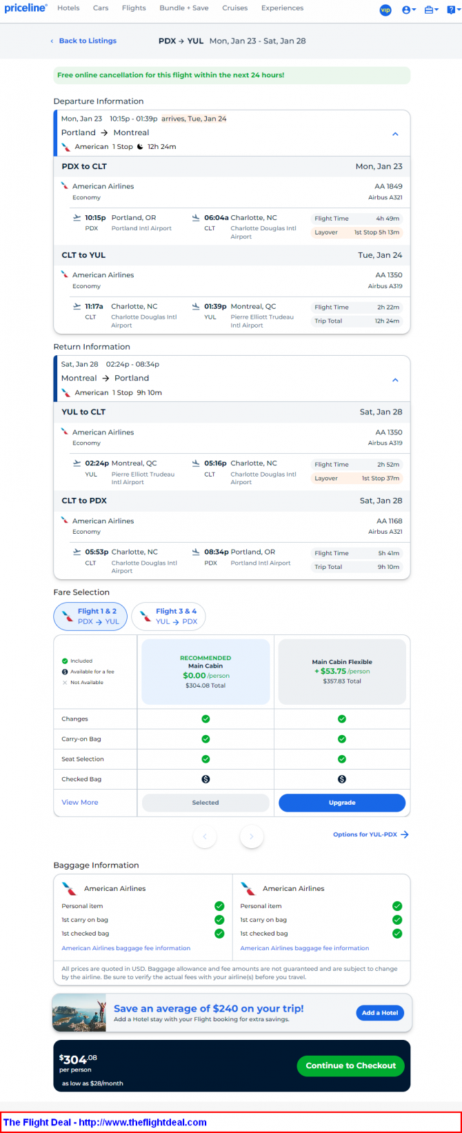Click landing icon for YUL 01:39p arrival
Viewport: 462px width, 1133px height.
(x=196, y=306)
